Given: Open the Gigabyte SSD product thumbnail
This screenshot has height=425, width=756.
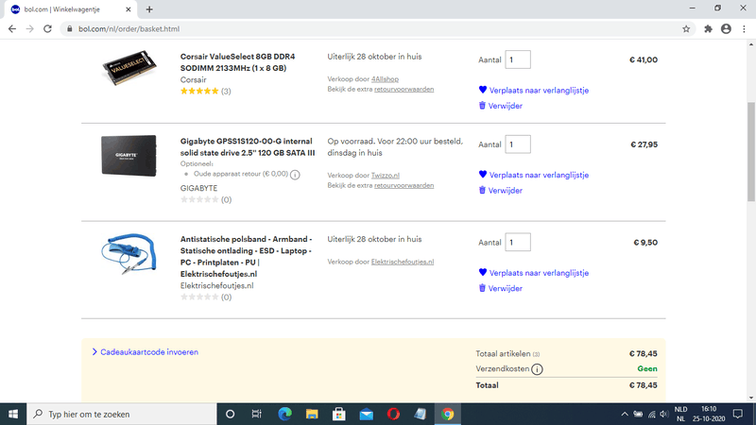Looking at the screenshot, I should tap(129, 156).
